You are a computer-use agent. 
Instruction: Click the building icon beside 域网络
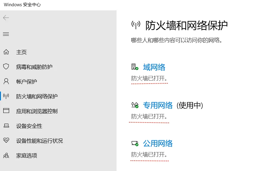pos(135,67)
